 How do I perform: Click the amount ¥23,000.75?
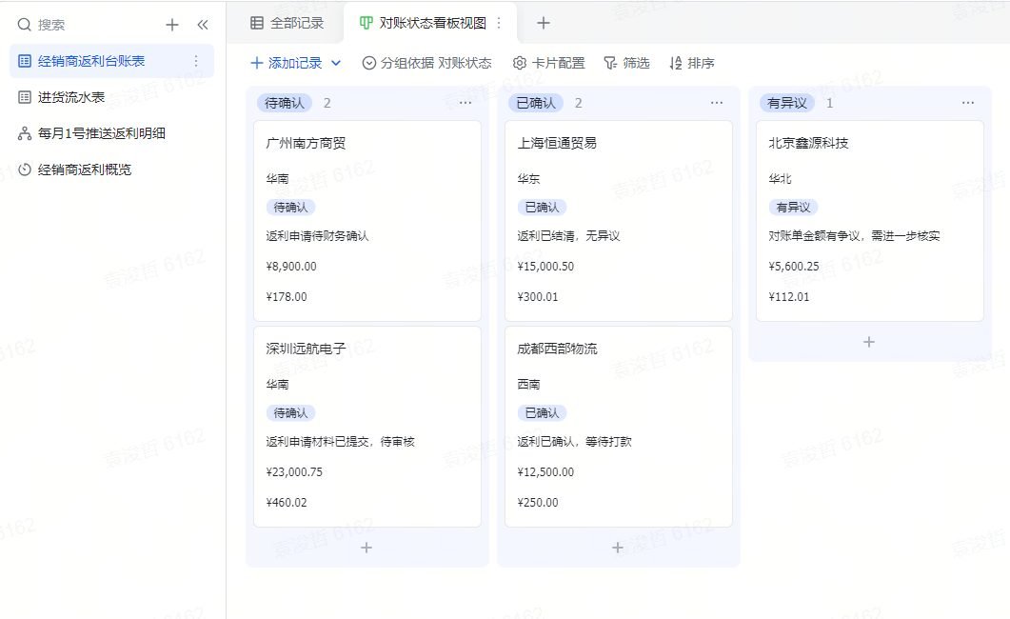pos(294,472)
